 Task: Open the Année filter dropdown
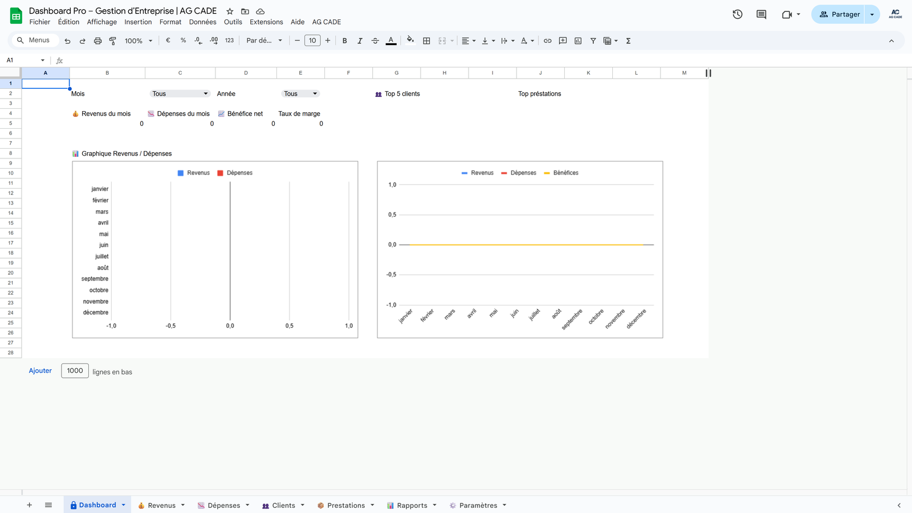300,93
